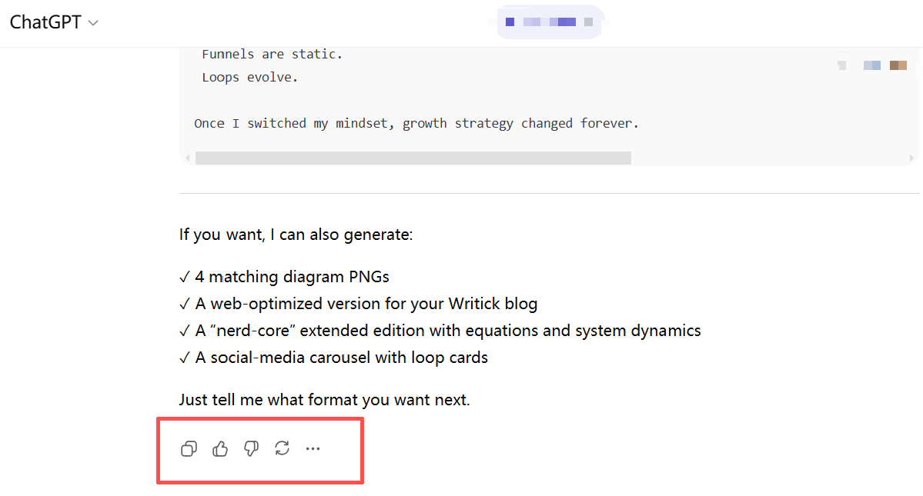Click the left scroll arrow of the code block
Image resolution: width=923 pixels, height=496 pixels.
(187, 158)
